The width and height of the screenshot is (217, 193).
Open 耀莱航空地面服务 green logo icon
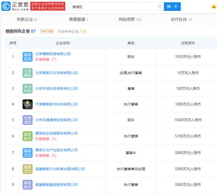point(27,136)
